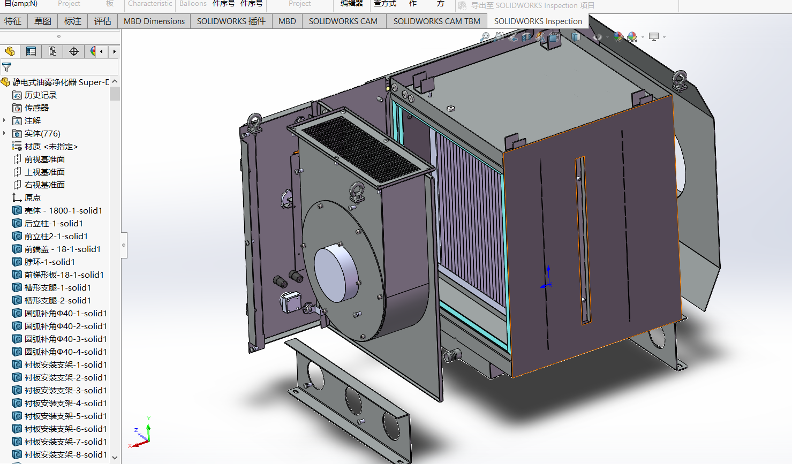
Task: Expand the 注解 annotations folder
Action: (x=4, y=121)
